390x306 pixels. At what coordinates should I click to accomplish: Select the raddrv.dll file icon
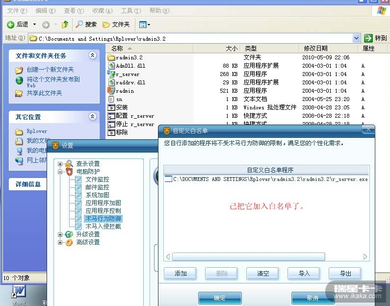click(111, 82)
